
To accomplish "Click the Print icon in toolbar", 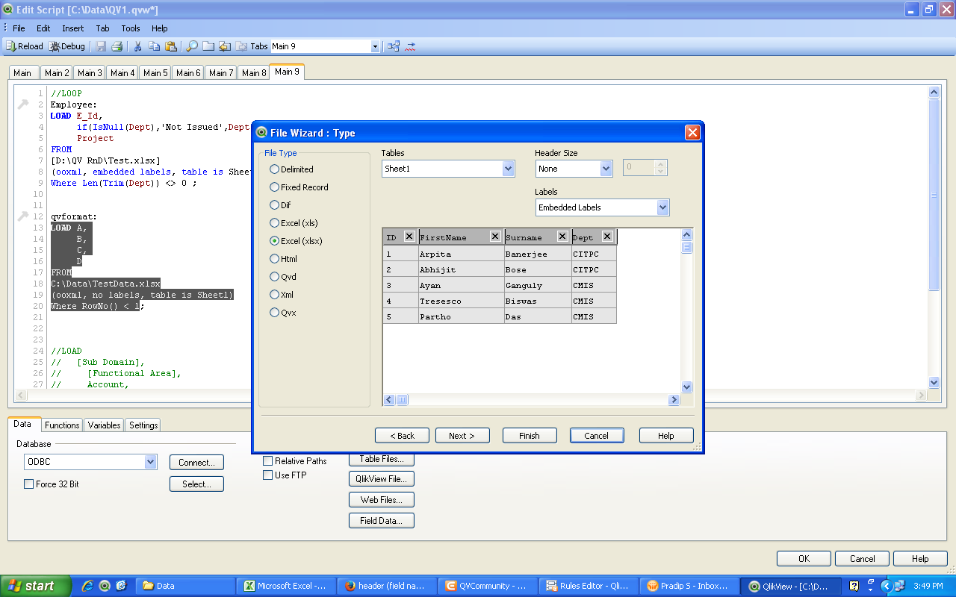I will point(117,46).
